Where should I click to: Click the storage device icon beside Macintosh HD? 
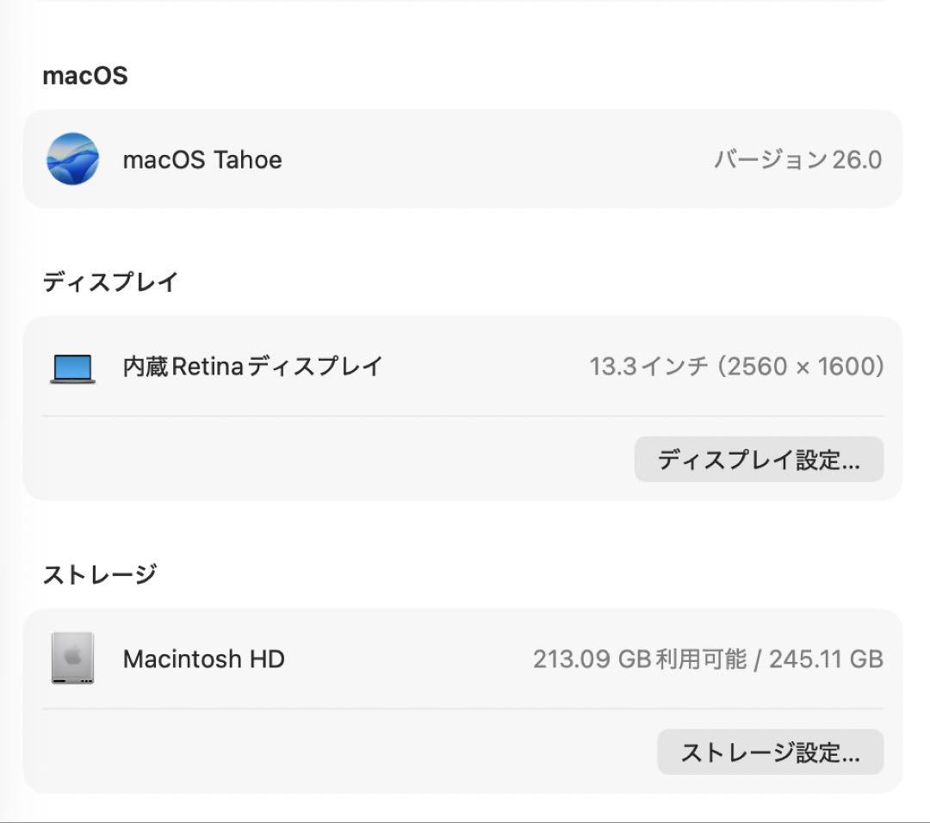tap(72, 659)
